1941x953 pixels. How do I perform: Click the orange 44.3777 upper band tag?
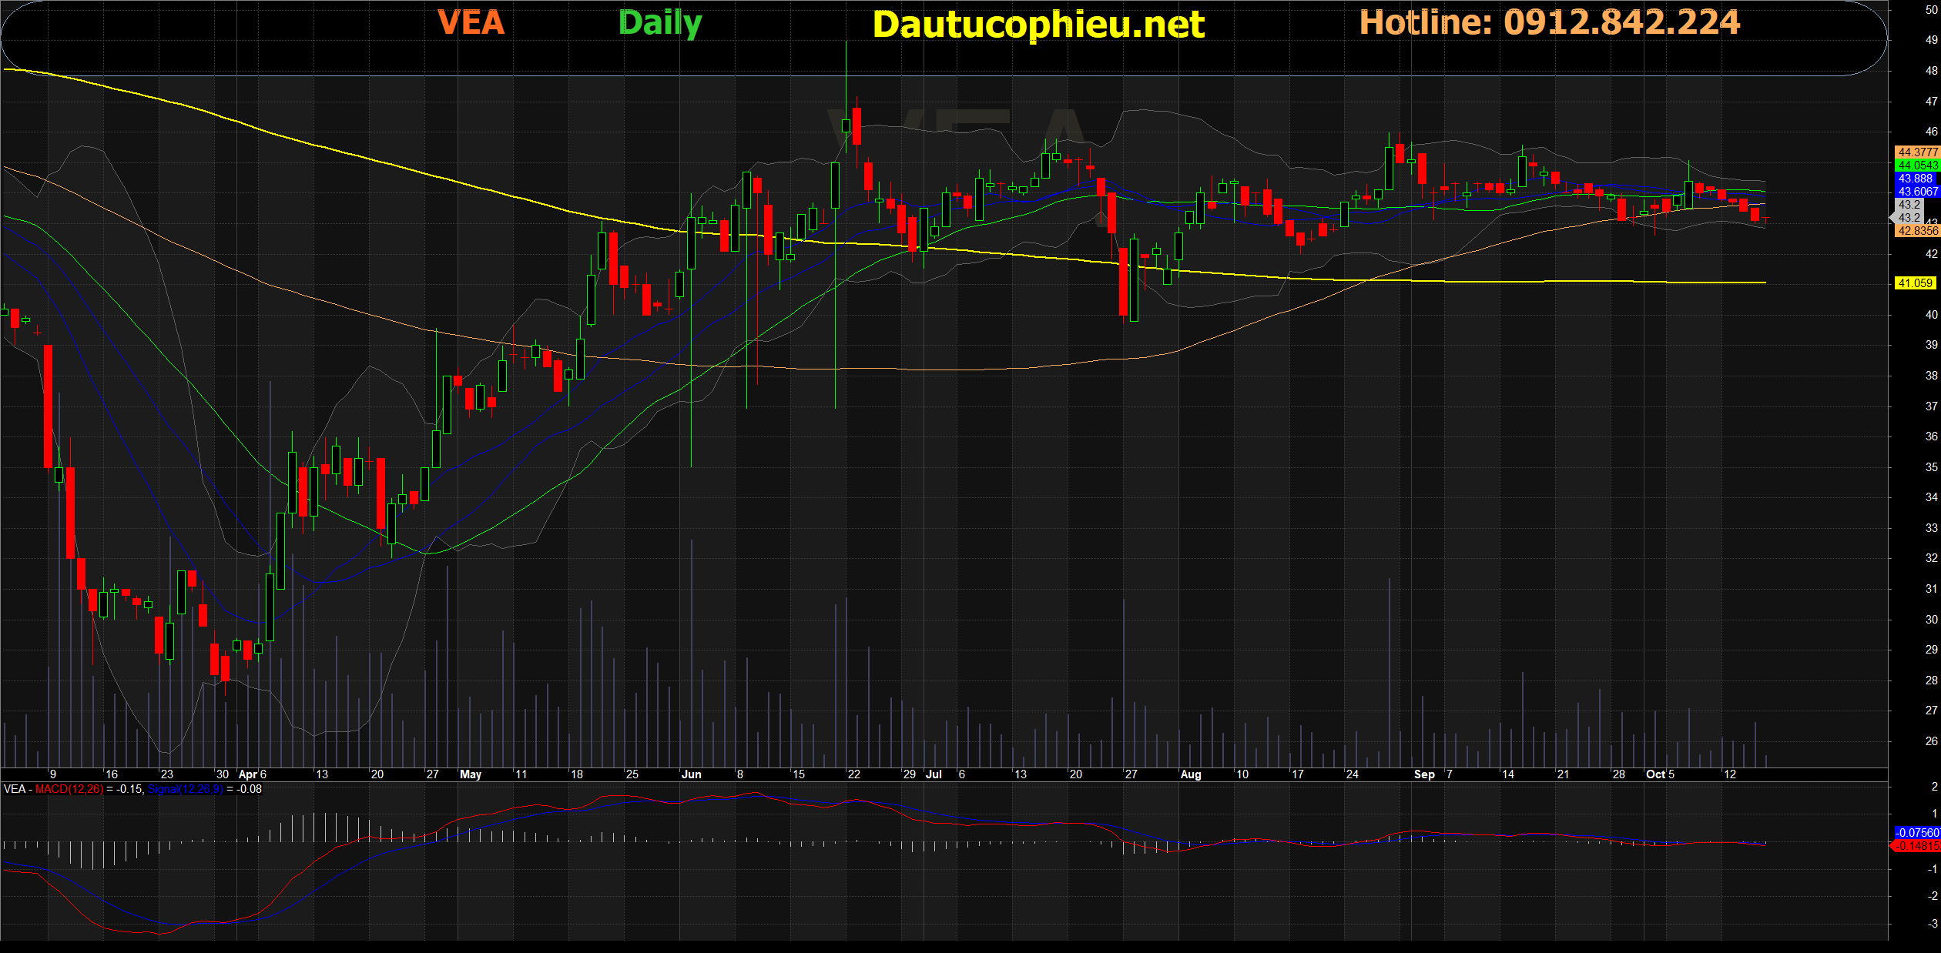point(1916,152)
